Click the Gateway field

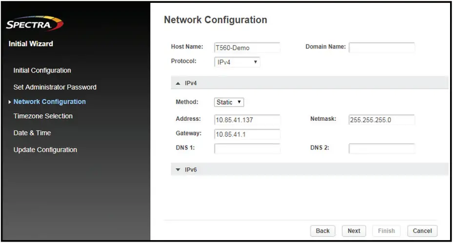click(247, 134)
